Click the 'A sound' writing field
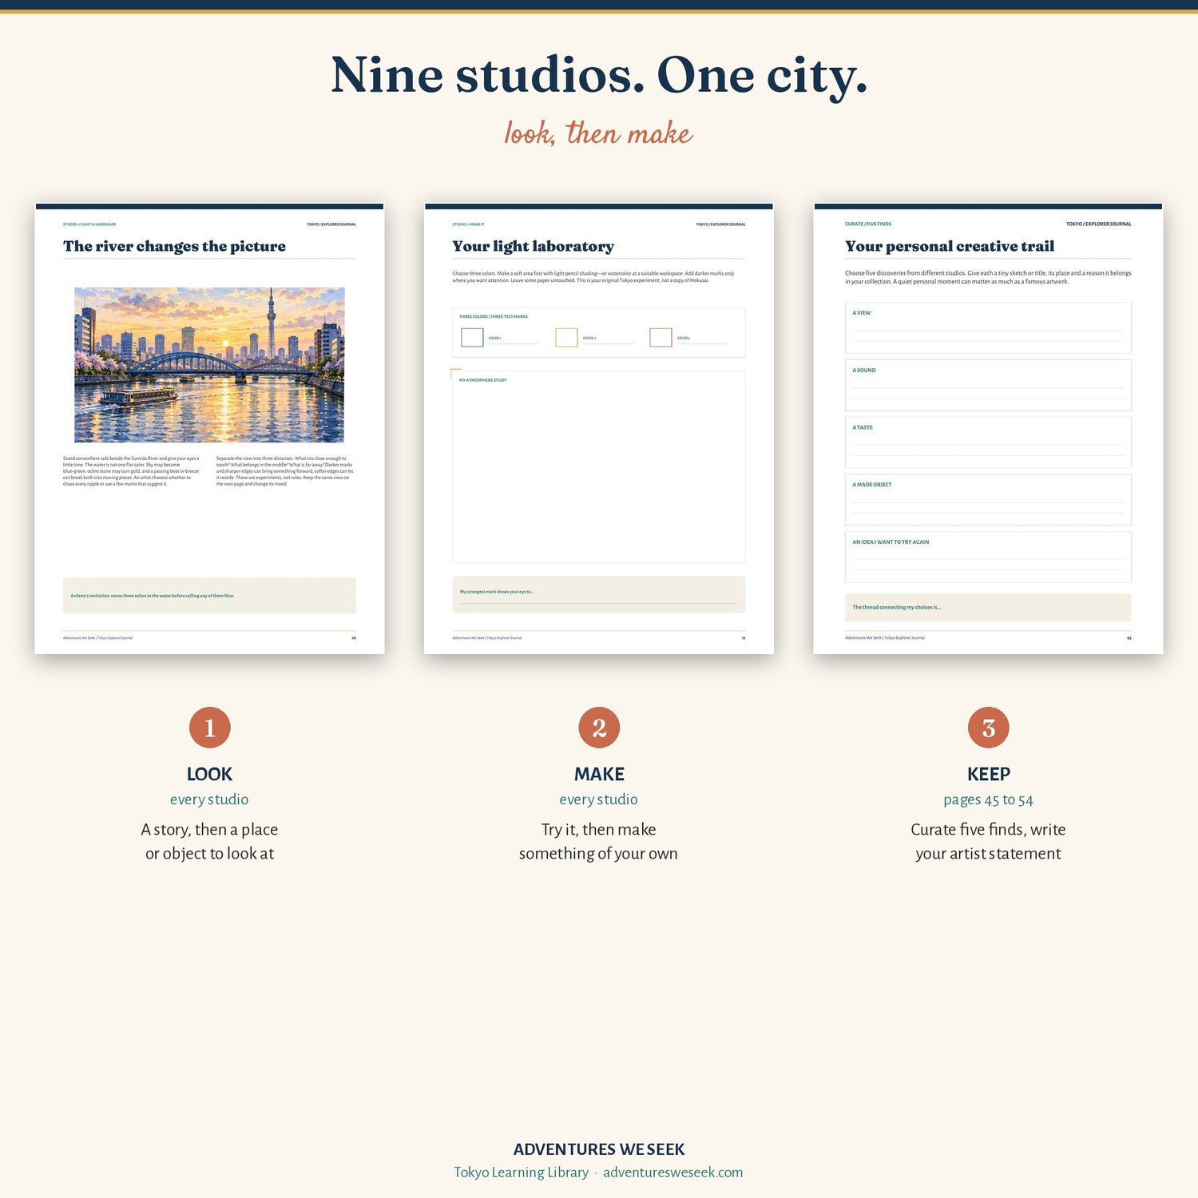 click(988, 385)
